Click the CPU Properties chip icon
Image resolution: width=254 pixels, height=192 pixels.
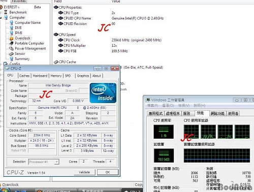[56, 7]
